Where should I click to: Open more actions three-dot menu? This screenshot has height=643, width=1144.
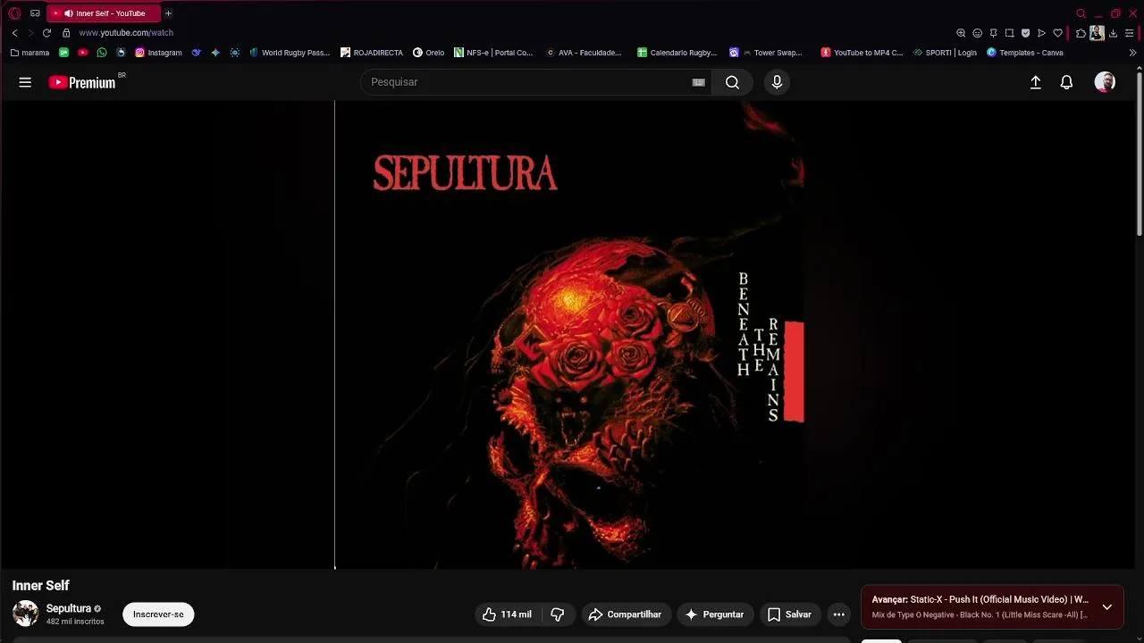tap(838, 614)
